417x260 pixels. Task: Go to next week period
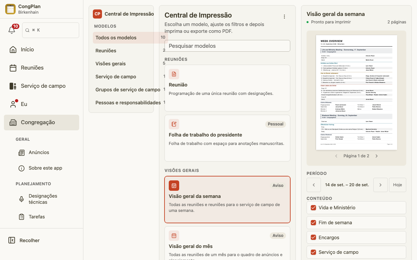[381, 185]
